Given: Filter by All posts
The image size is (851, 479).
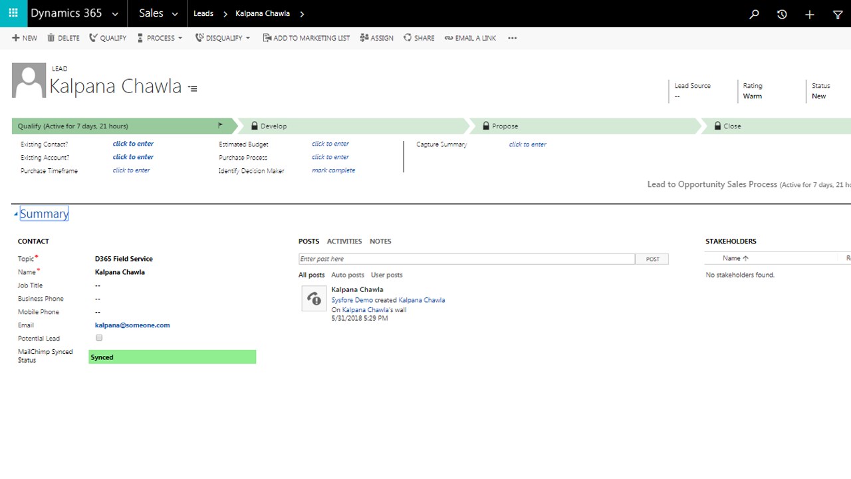Looking at the screenshot, I should (312, 275).
